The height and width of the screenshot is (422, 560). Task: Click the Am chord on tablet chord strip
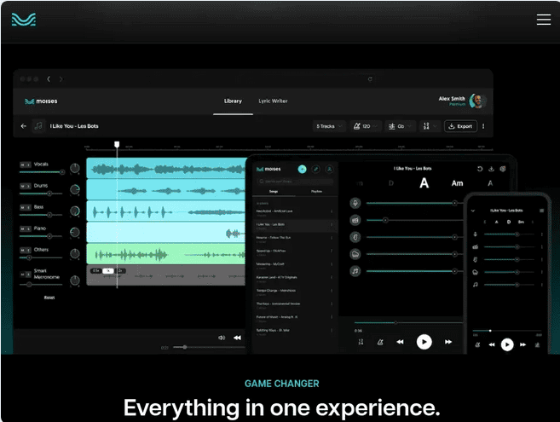[457, 183]
